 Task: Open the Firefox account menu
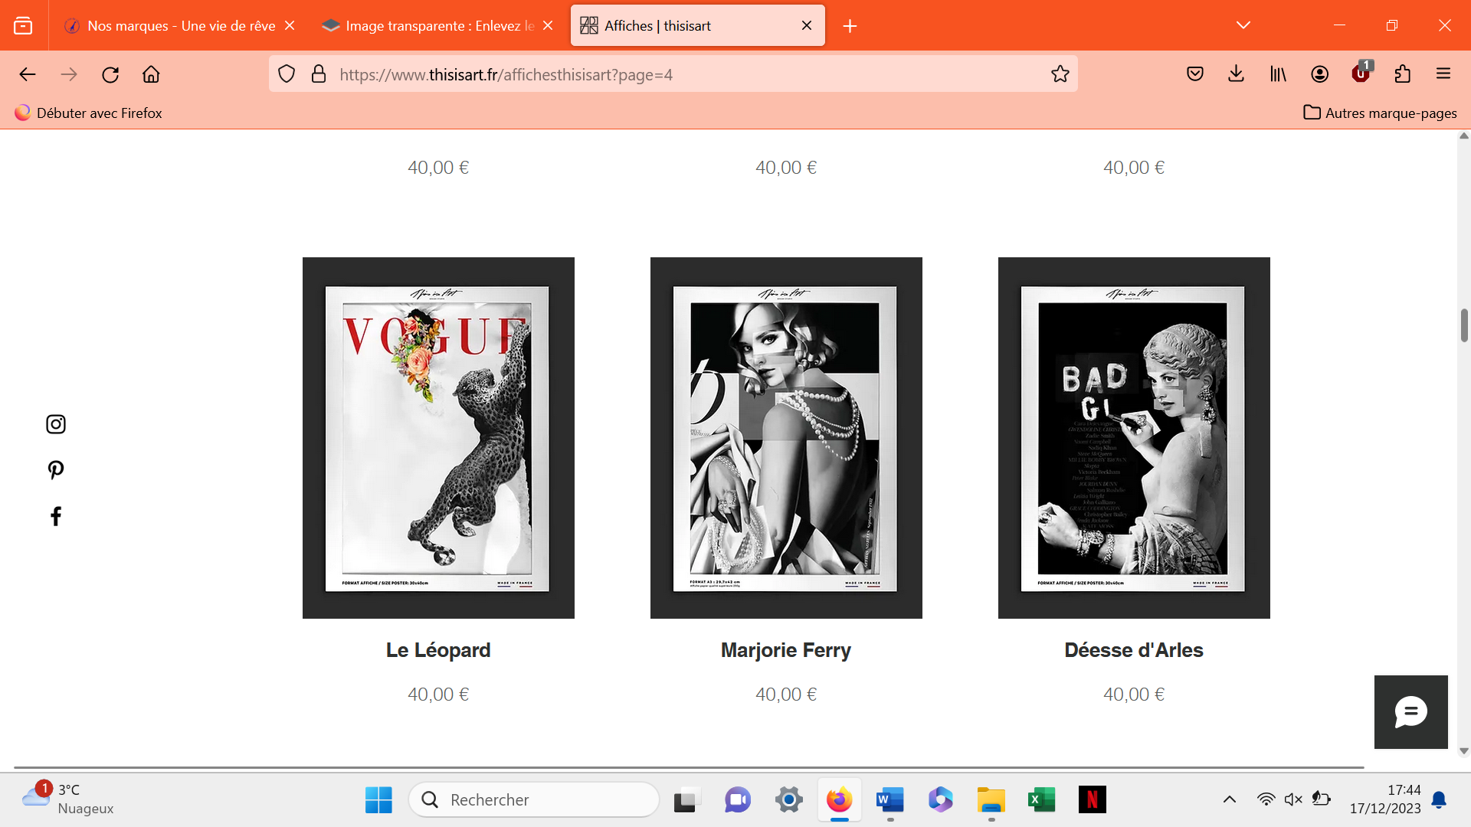click(1319, 74)
